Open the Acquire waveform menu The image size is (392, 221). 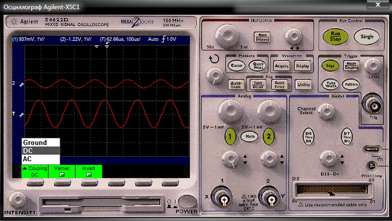(x=282, y=66)
